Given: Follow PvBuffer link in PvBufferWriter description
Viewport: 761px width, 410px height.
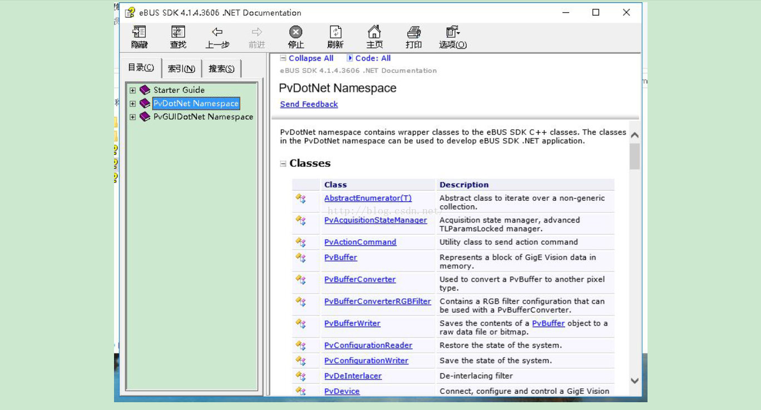Looking at the screenshot, I should coord(548,323).
